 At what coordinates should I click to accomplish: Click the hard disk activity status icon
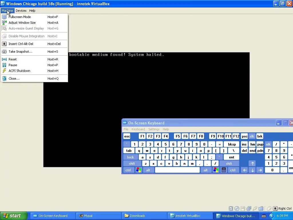[231, 209]
